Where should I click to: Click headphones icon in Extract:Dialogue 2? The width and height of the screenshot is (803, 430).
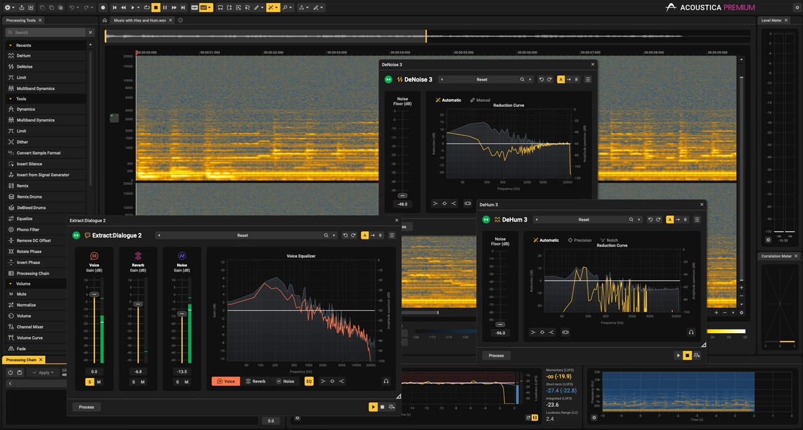point(386,381)
